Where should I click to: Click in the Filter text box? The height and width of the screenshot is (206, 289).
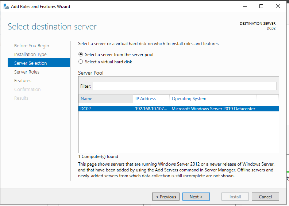[x=185, y=86]
